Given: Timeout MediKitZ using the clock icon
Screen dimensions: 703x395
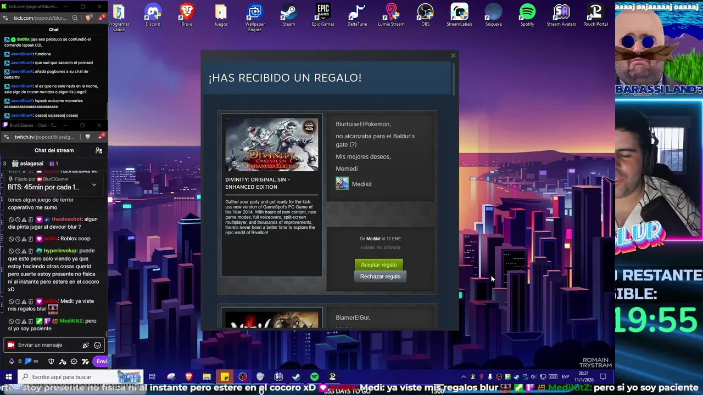Looking at the screenshot, I should 18,321.
